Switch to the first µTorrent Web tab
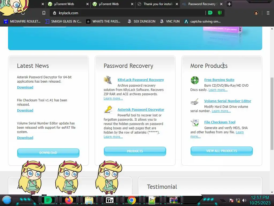This screenshot has width=274, height=206. (68, 4)
